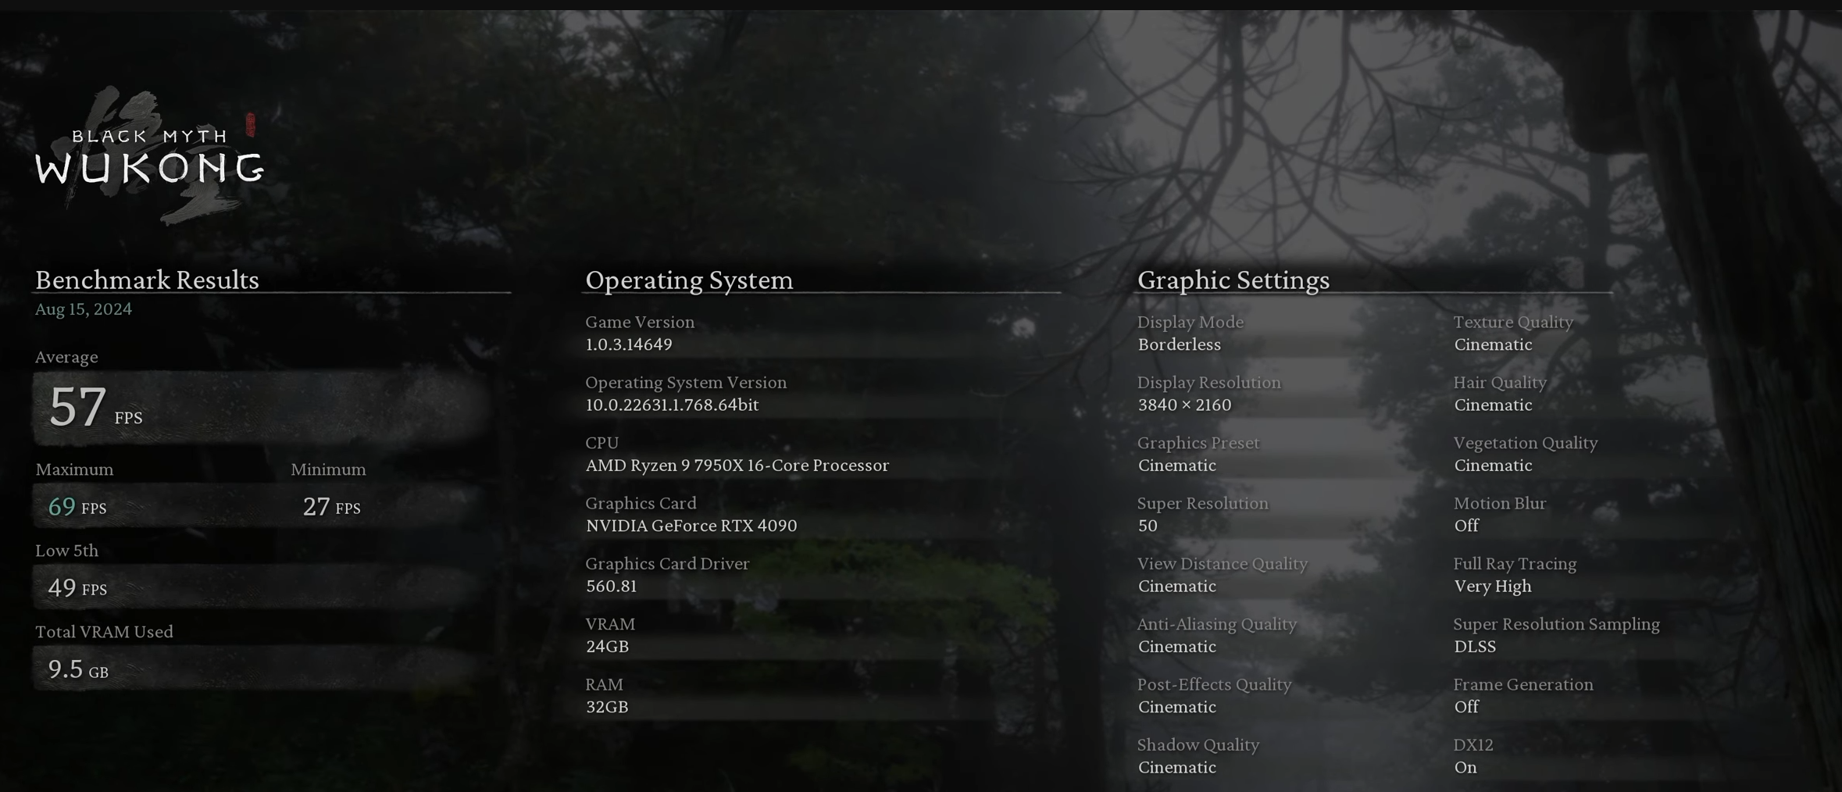Click the 'Vegetation Quality' label
This screenshot has width=1842, height=792.
click(1526, 443)
